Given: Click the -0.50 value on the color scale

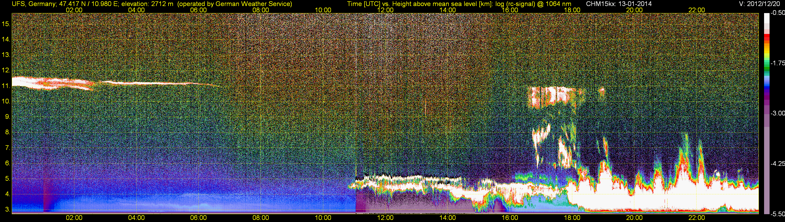Looking at the screenshot, I should pyautogui.click(x=777, y=13).
